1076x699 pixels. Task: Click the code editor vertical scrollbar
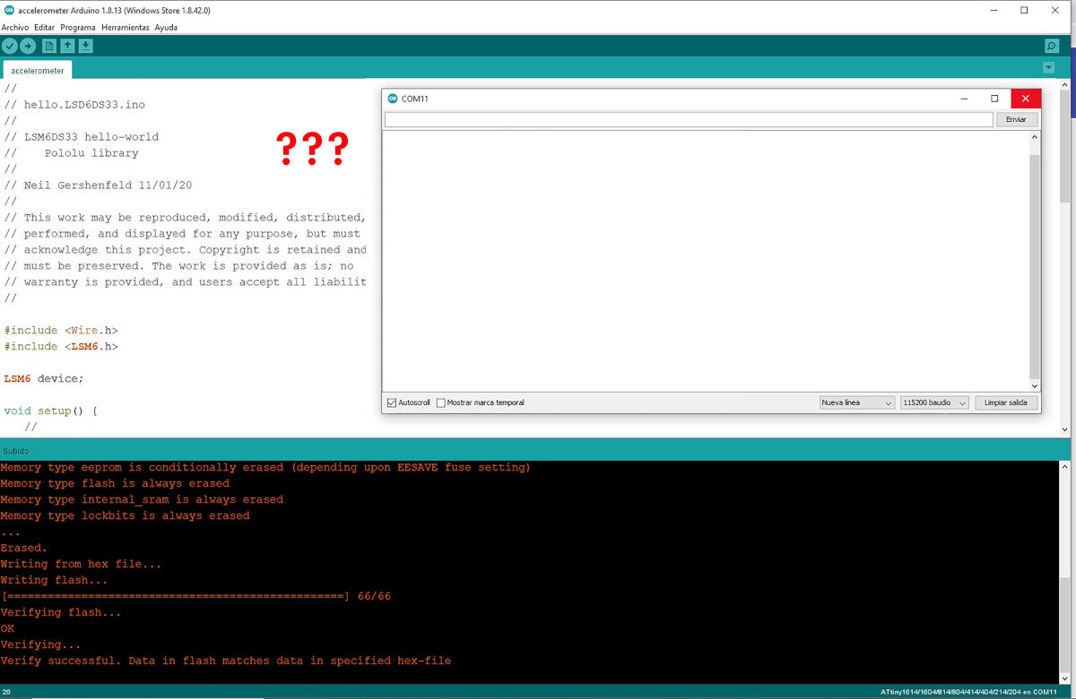[1065, 148]
